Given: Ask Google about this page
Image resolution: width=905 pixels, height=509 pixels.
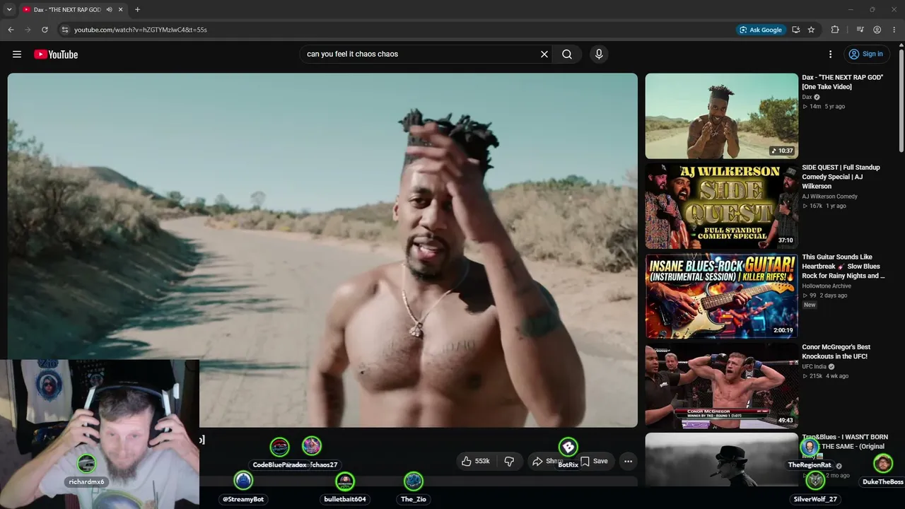Looking at the screenshot, I should click(x=761, y=30).
